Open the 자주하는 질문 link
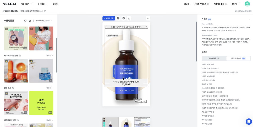 coord(221,4)
